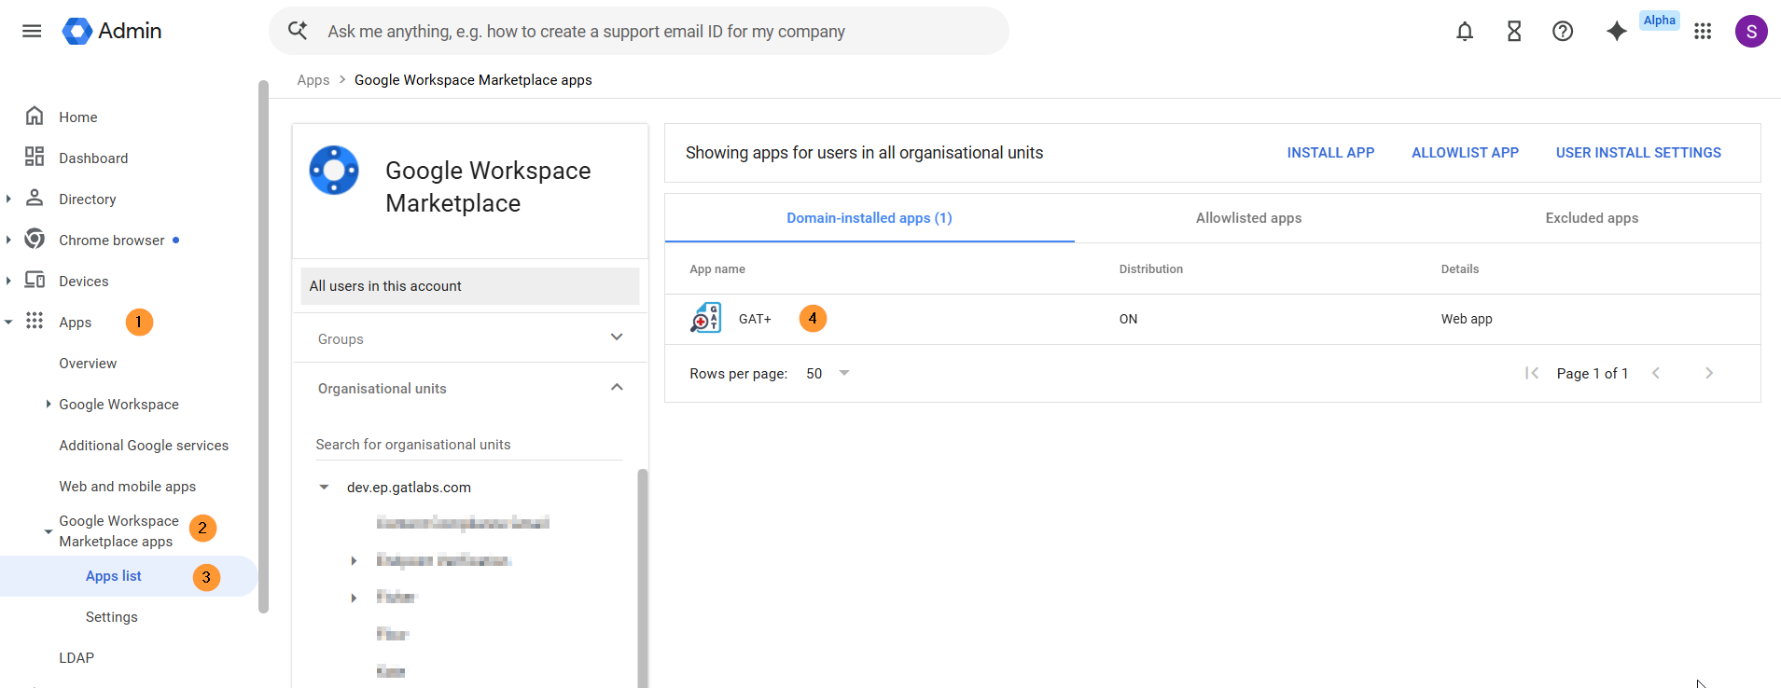Click the Gemini sparkle Alpha icon
Image resolution: width=1781 pixels, height=688 pixels.
point(1617,32)
